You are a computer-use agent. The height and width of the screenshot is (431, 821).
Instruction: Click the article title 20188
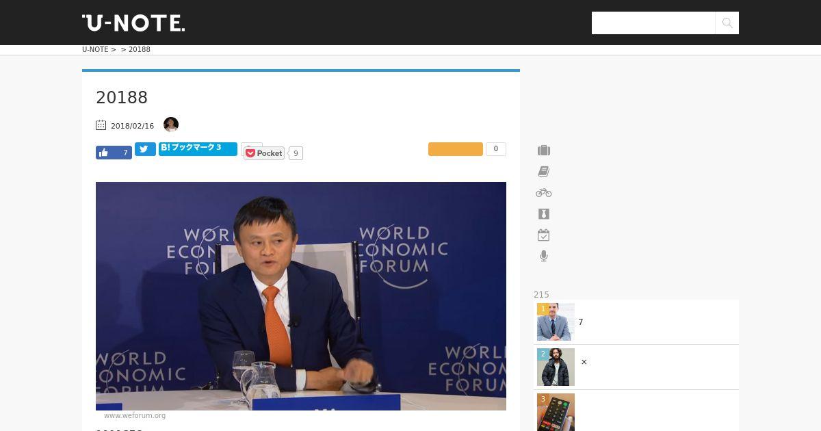(x=122, y=98)
